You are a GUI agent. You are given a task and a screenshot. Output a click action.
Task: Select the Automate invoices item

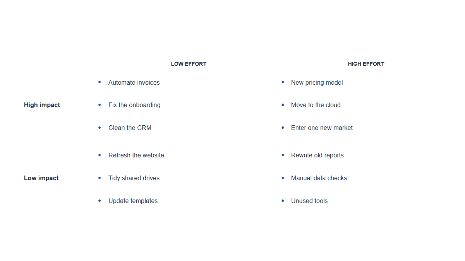pyautogui.click(x=134, y=82)
